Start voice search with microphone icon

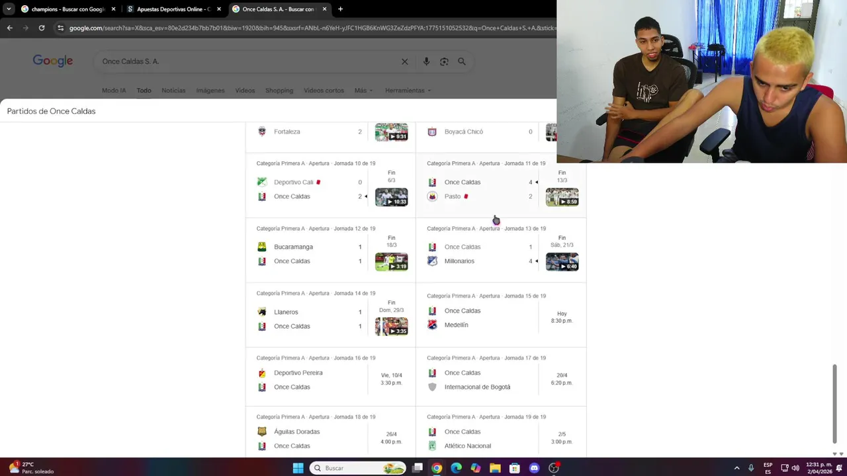(426, 61)
